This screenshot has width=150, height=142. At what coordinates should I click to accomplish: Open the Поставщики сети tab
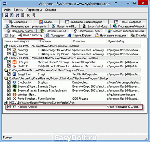(x=87, y=31)
